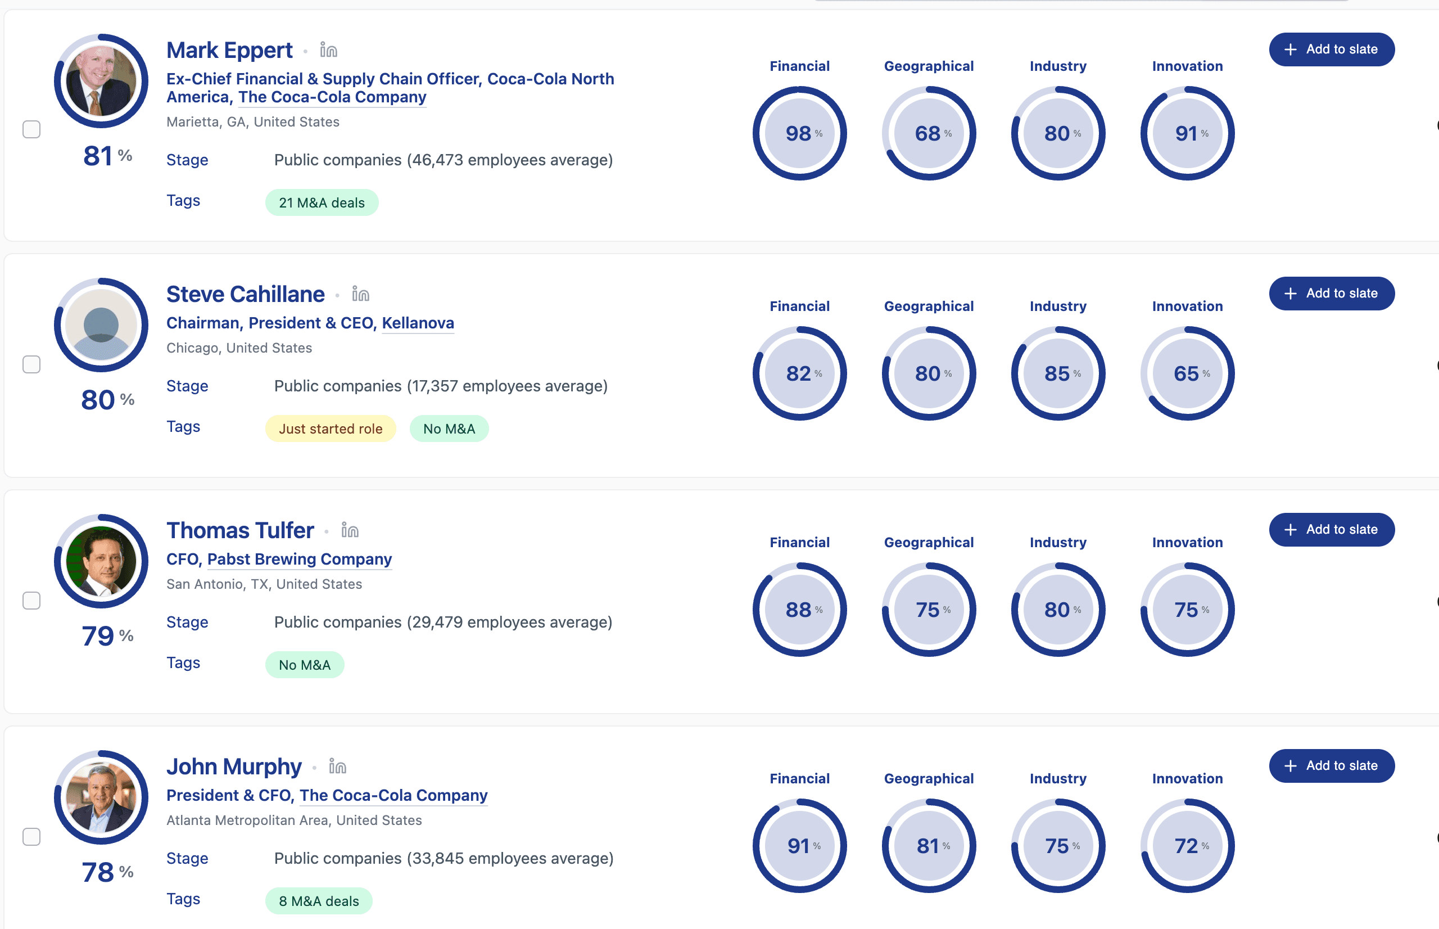Click Mark Eppert's 98% Financial score gauge

pyautogui.click(x=799, y=133)
